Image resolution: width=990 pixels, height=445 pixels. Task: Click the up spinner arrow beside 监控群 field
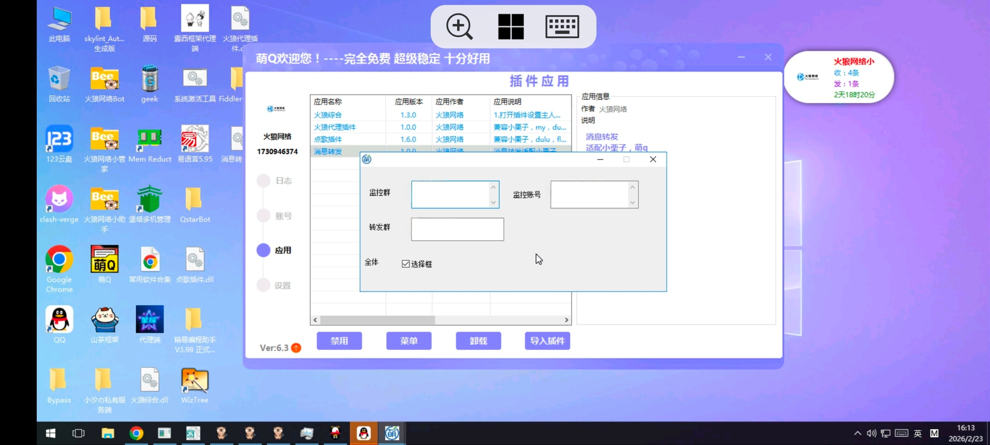[x=493, y=187]
